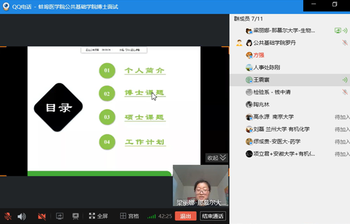Click the speaker volume icon
Screen dimensions: 350x224
tap(22, 216)
